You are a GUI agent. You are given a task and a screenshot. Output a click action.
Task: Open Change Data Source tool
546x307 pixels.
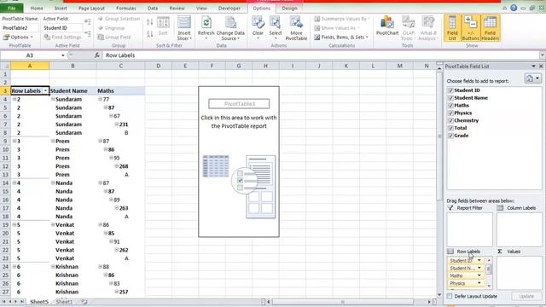[x=230, y=28]
